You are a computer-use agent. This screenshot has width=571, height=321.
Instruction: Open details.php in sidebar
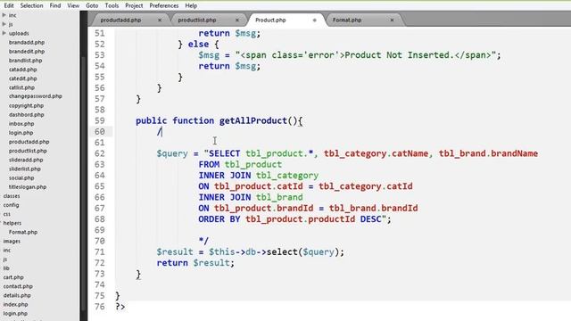[x=17, y=295]
